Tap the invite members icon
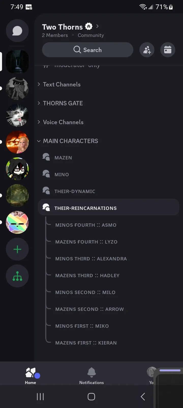The image size is (183, 408). 147,50
